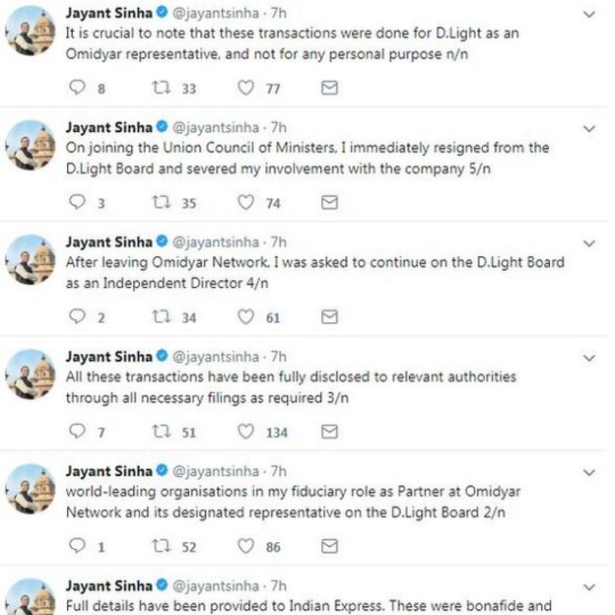615x615 pixels.
Task: Show tweet options for the 4/n tweet
Action: coord(589,243)
